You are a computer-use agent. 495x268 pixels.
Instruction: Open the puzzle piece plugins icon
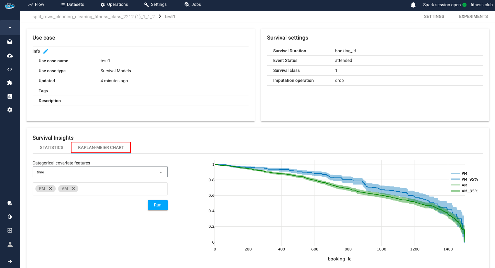point(10,83)
